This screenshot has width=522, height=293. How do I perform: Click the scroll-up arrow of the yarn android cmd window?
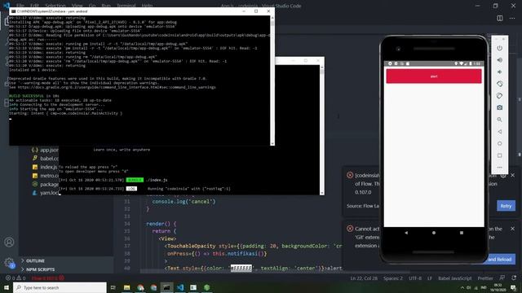pyautogui.click(x=272, y=18)
